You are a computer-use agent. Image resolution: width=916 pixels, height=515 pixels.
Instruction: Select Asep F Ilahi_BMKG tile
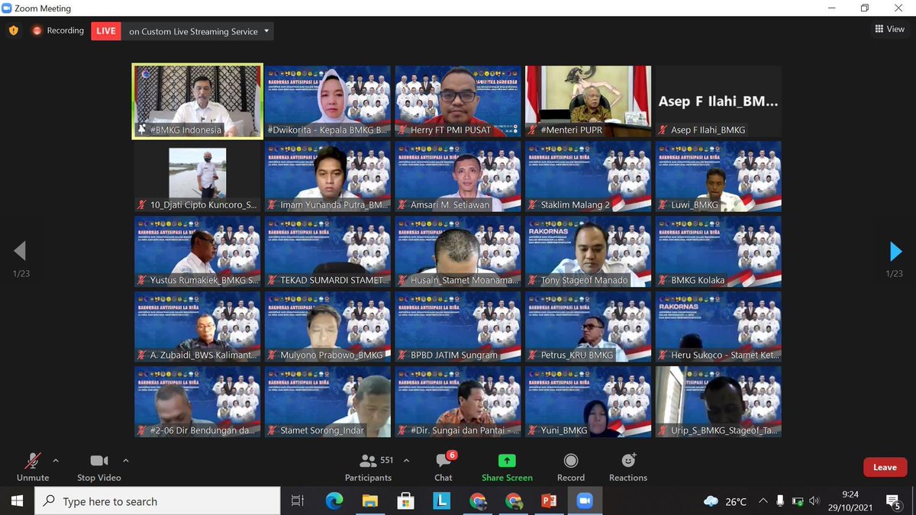tap(718, 101)
